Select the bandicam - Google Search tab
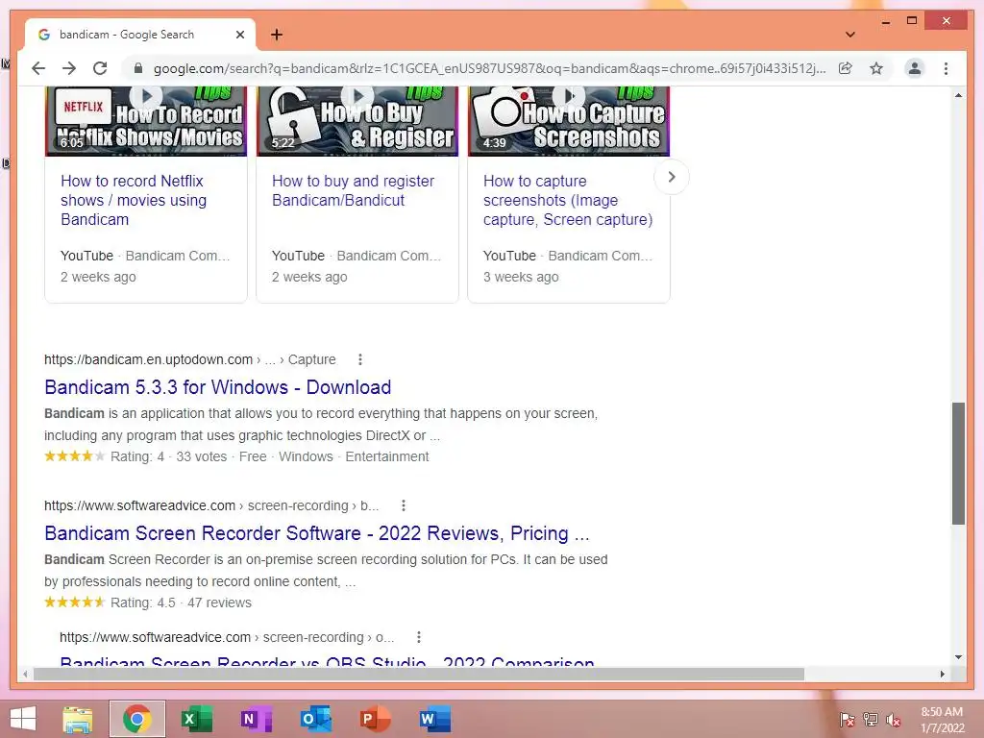This screenshot has width=984, height=738. [140, 35]
